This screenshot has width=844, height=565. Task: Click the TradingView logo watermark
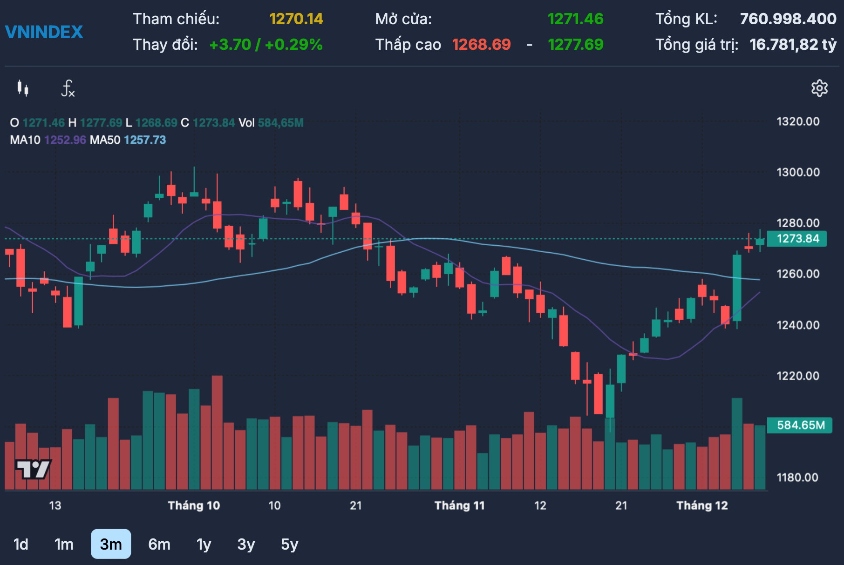tap(33, 469)
